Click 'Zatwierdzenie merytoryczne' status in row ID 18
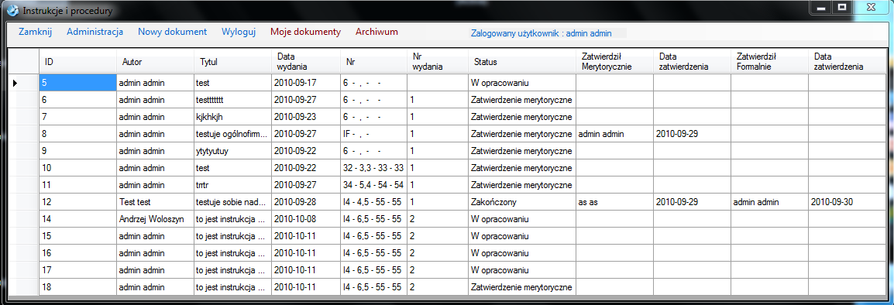The width and height of the screenshot is (894, 305). tap(521, 286)
